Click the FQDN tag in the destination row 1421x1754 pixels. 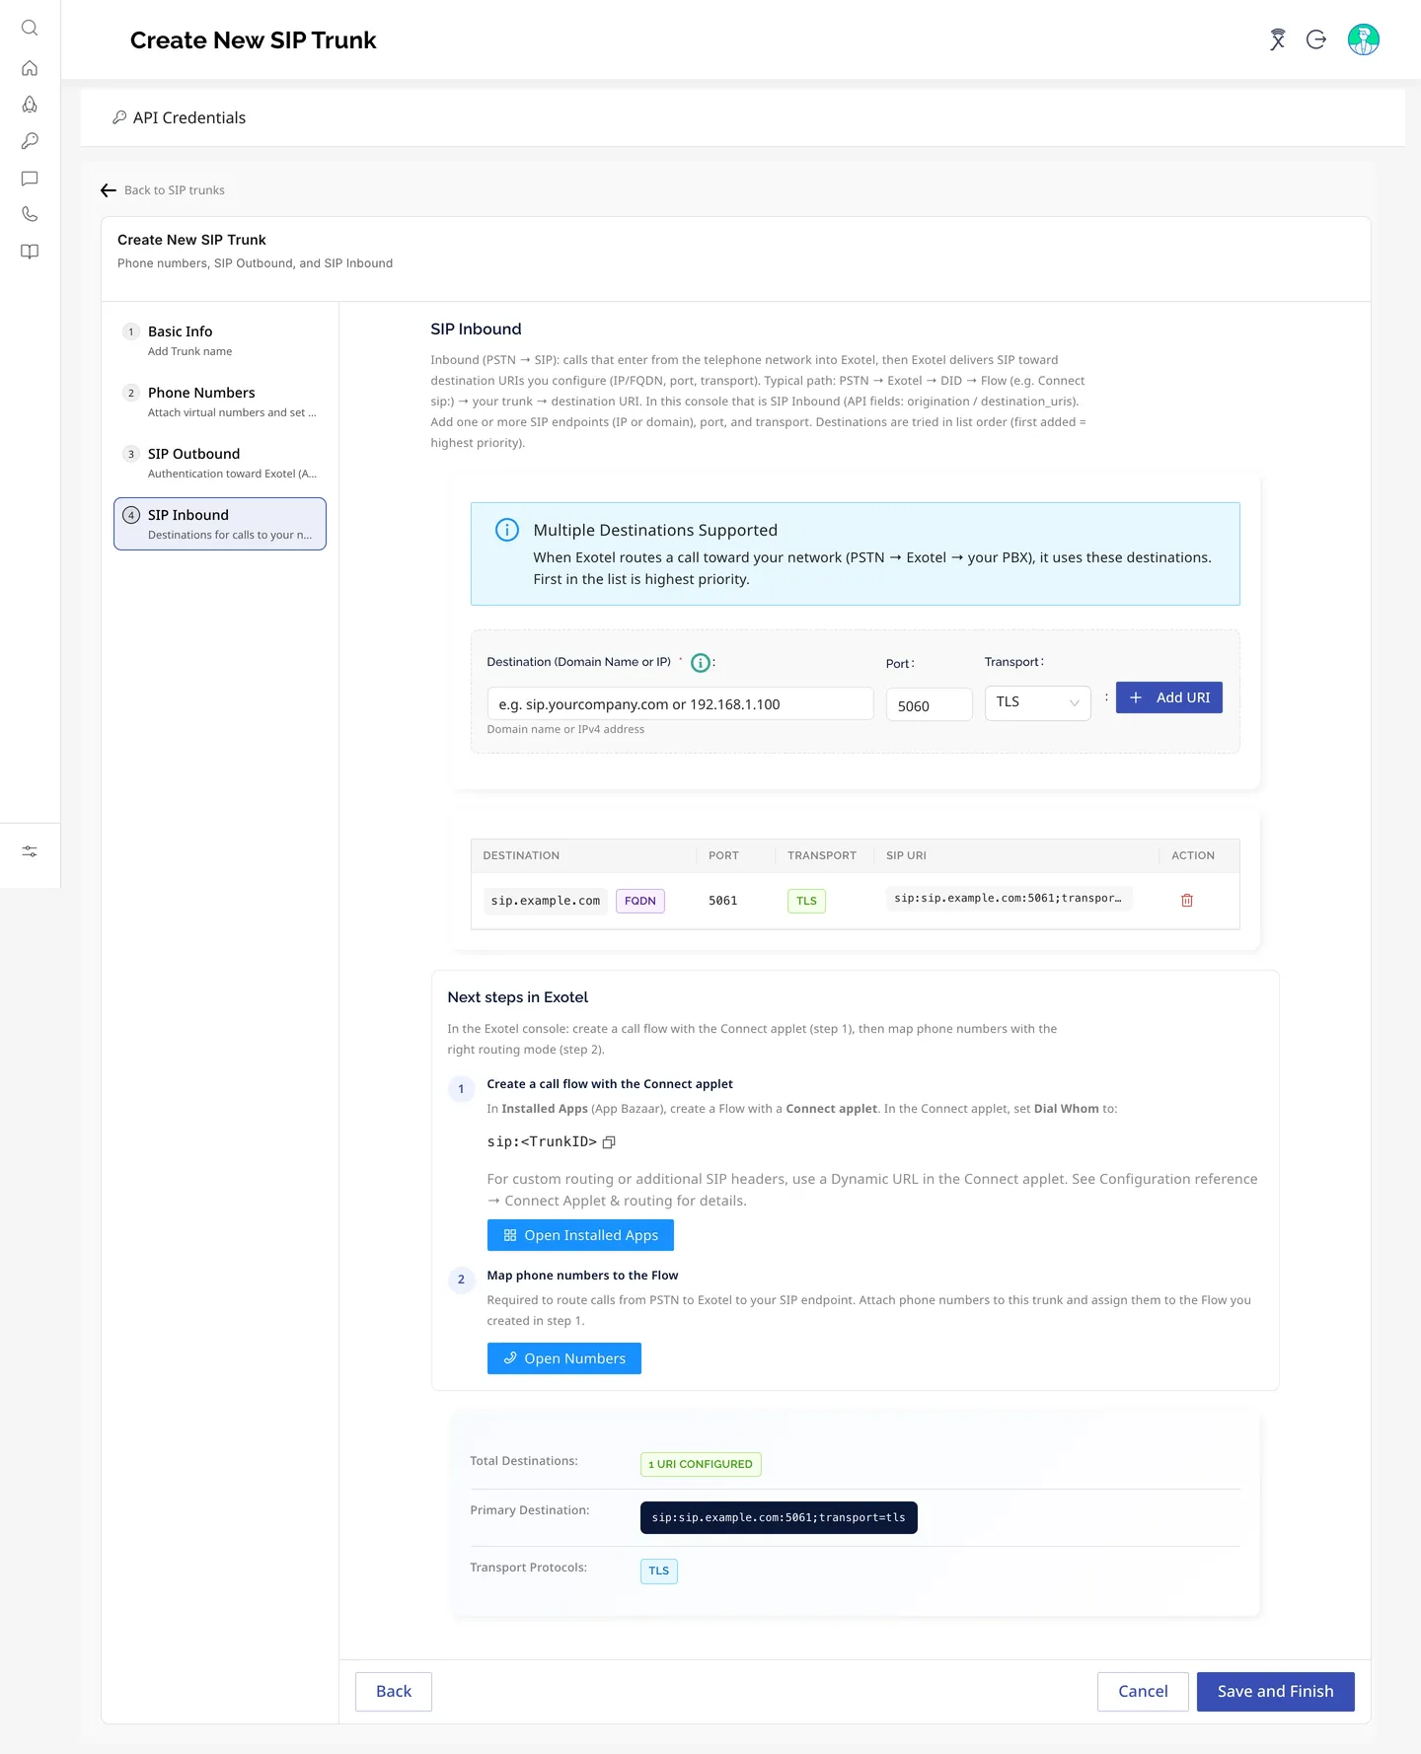tap(640, 901)
